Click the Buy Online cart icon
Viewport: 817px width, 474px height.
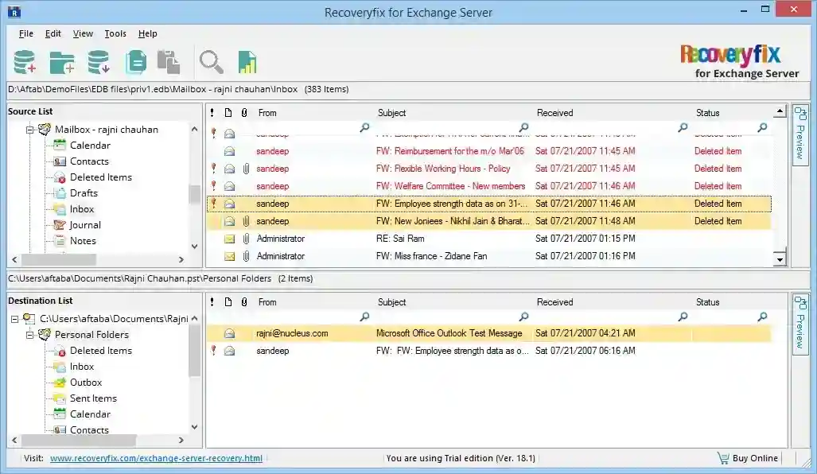click(723, 458)
